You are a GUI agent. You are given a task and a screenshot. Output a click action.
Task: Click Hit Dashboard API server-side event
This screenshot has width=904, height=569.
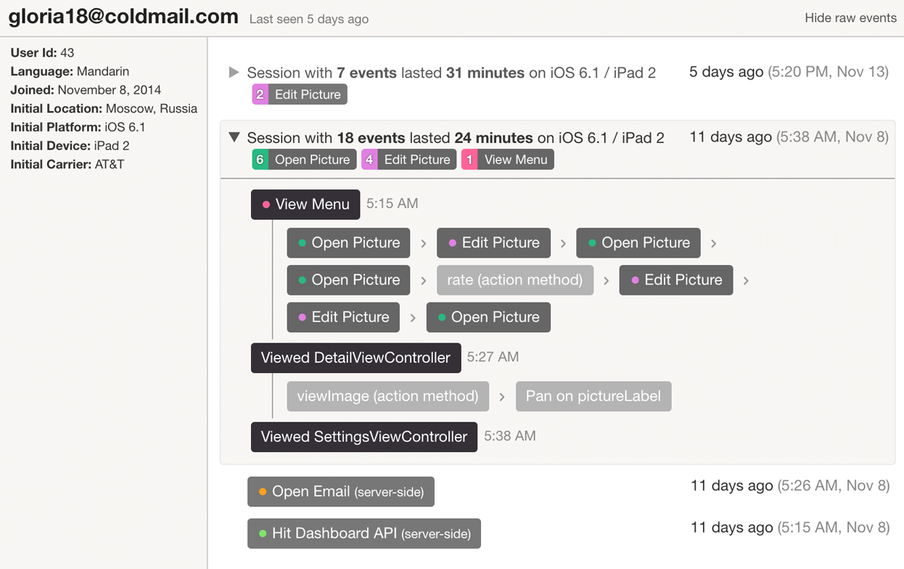pyautogui.click(x=364, y=533)
